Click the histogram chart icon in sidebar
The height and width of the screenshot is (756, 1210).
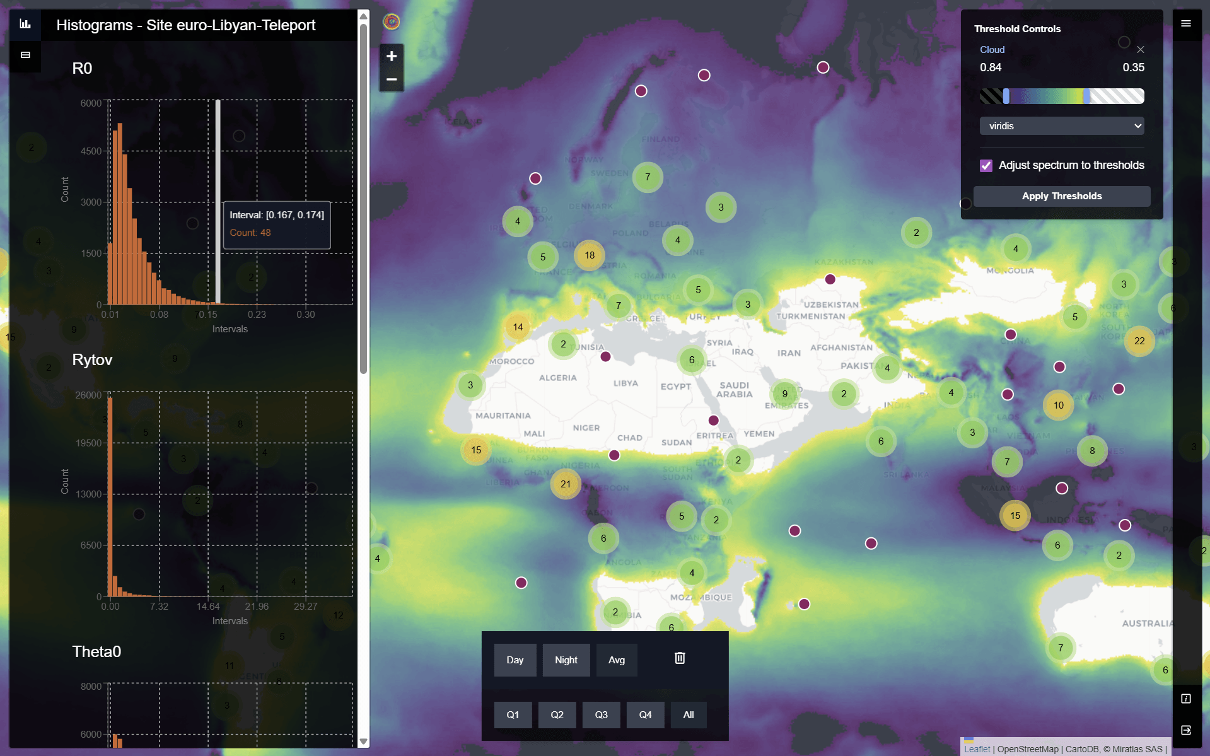tap(25, 25)
